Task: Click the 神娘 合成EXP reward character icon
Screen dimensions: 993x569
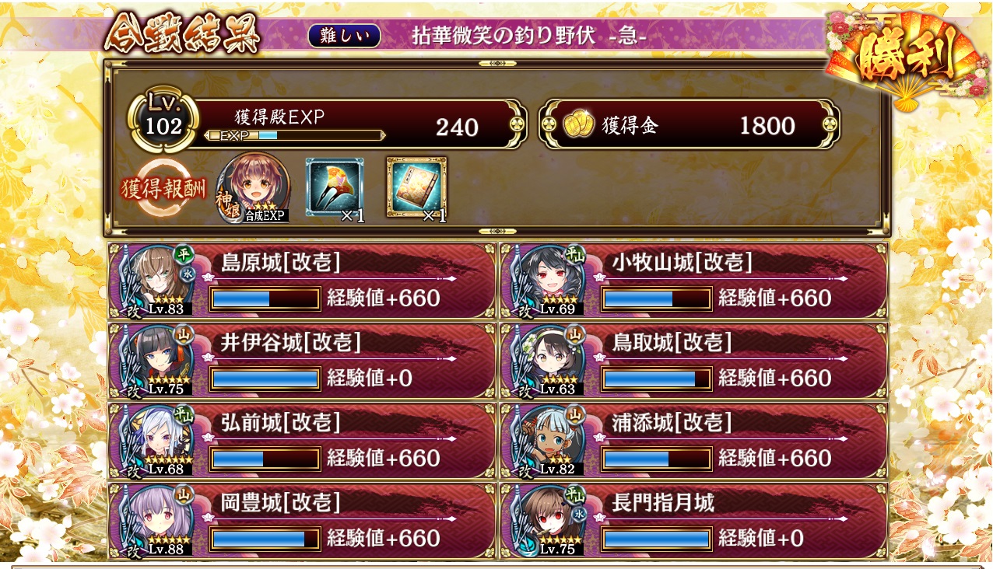Action: pos(254,189)
